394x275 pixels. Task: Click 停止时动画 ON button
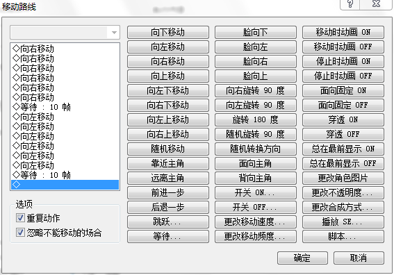click(343, 61)
